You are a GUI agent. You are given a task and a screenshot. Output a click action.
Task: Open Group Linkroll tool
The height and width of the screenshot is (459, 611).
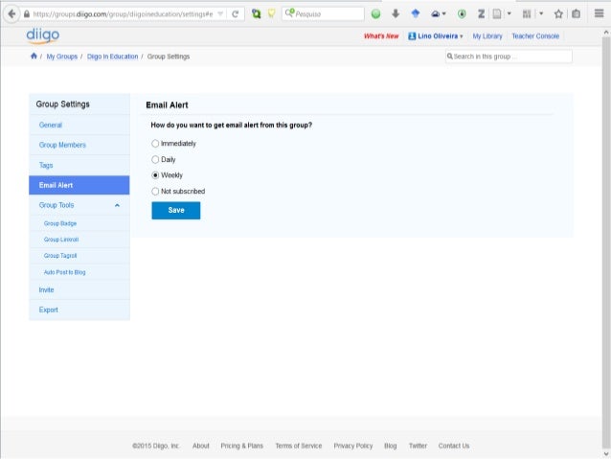tap(61, 240)
